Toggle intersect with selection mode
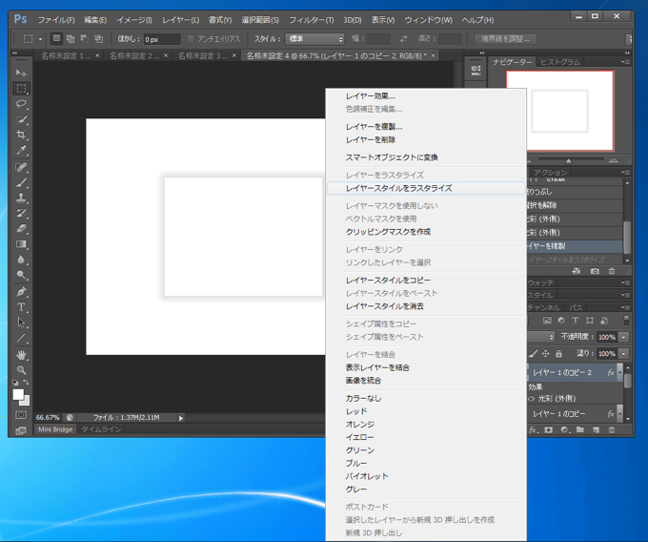 [x=99, y=38]
